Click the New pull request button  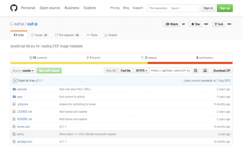pos(49,71)
